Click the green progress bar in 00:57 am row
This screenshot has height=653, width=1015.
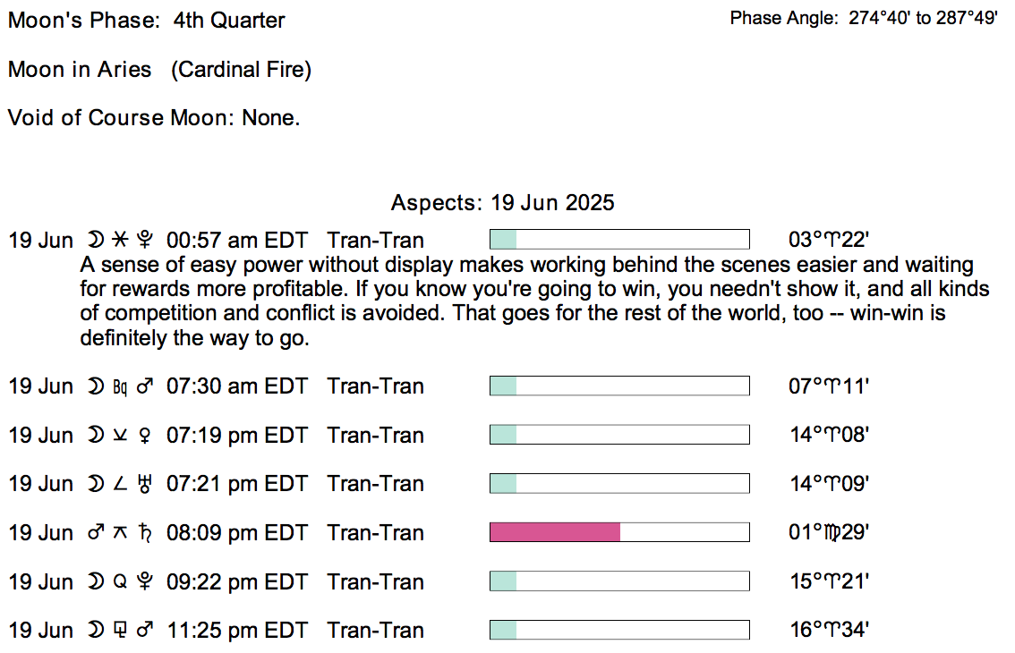click(x=504, y=240)
